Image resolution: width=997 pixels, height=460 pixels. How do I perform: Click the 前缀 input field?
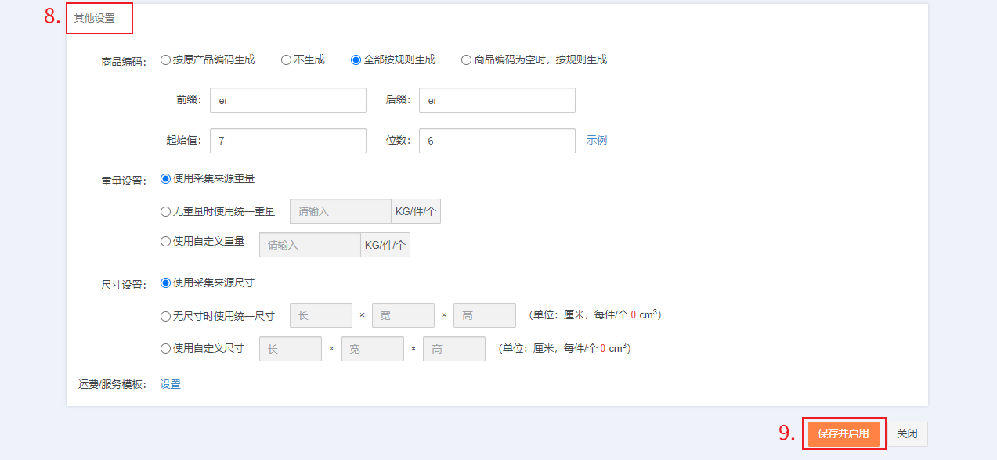pos(288,100)
